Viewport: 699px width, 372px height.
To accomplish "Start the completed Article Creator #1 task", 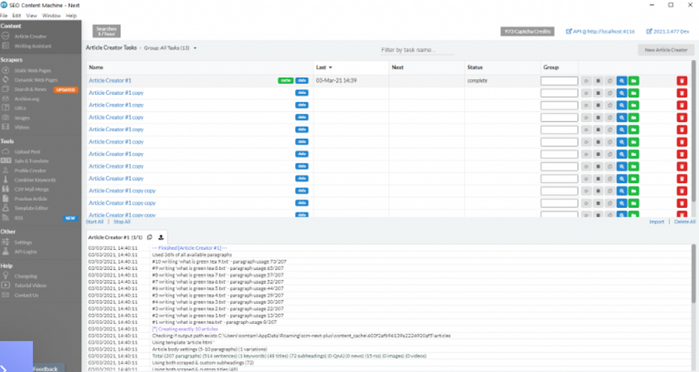I will [x=586, y=81].
